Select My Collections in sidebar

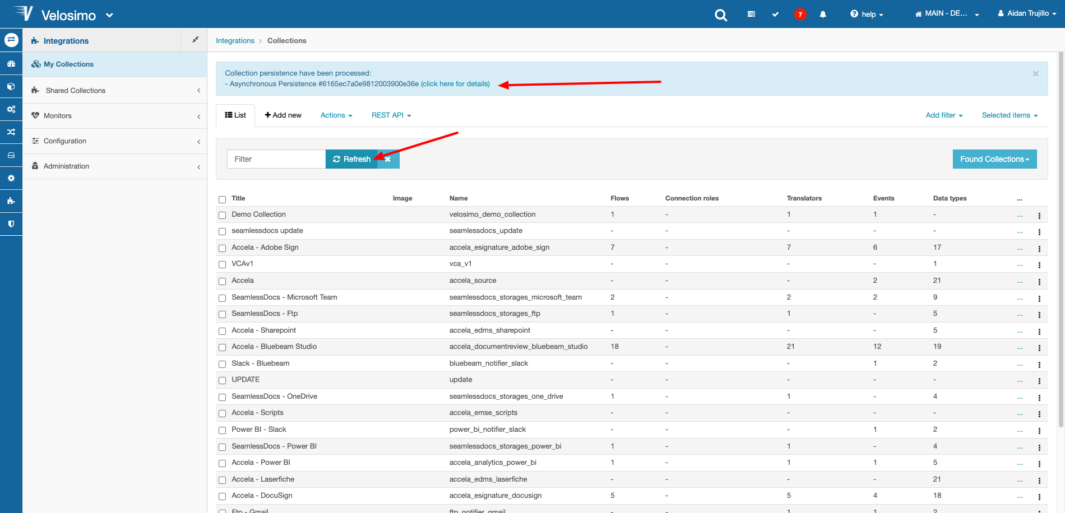pyautogui.click(x=115, y=64)
